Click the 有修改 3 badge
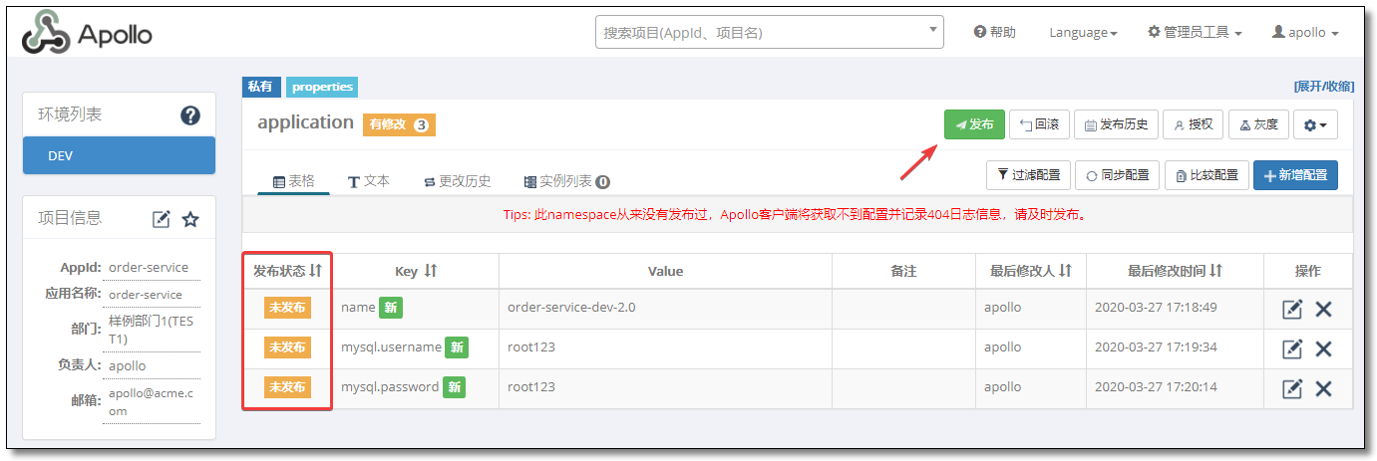The image size is (1377, 461). click(399, 124)
